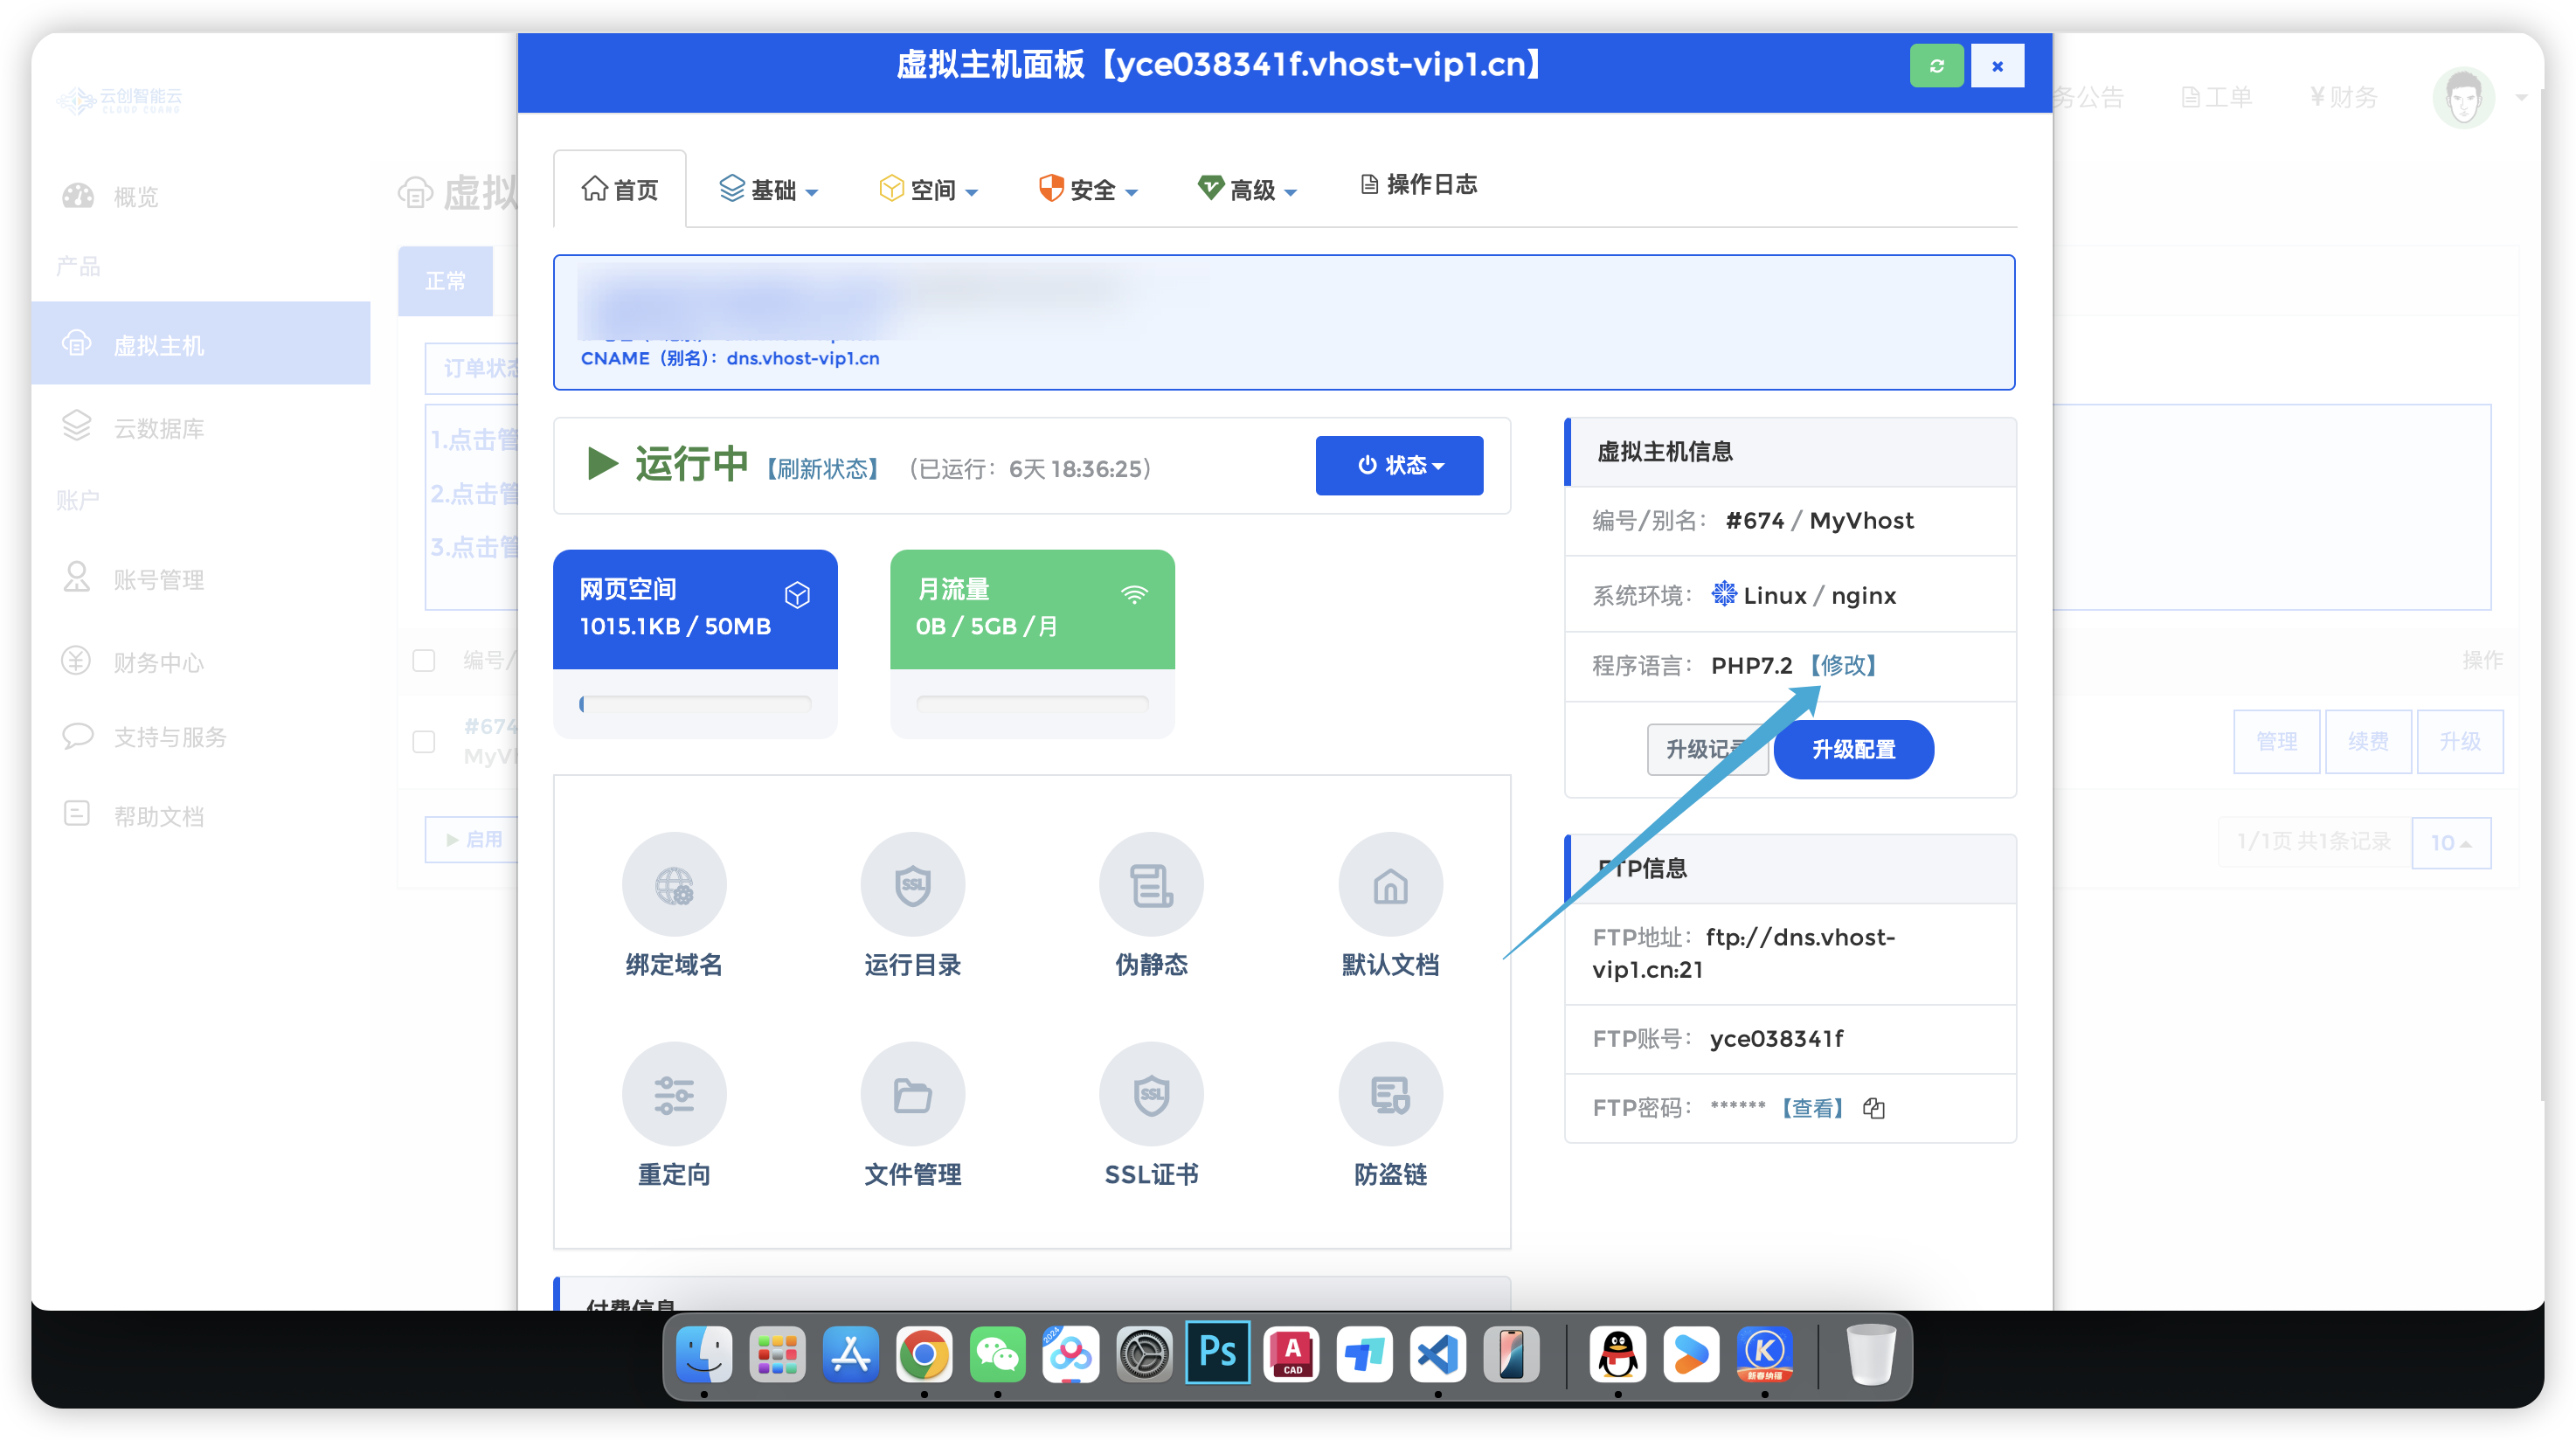Viewport: 2576px width, 1440px height.
Task: Click the 续费 button in host row
Action: point(2368,741)
